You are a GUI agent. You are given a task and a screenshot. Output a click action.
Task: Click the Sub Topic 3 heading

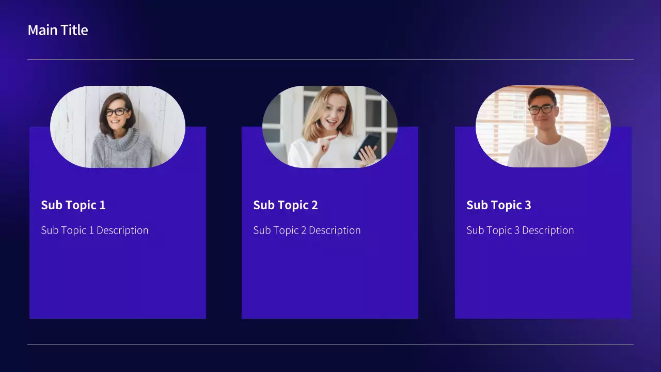pyautogui.click(x=499, y=205)
